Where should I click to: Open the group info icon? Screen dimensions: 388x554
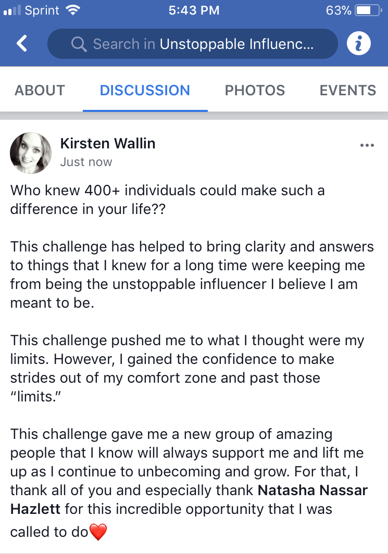[x=358, y=44]
